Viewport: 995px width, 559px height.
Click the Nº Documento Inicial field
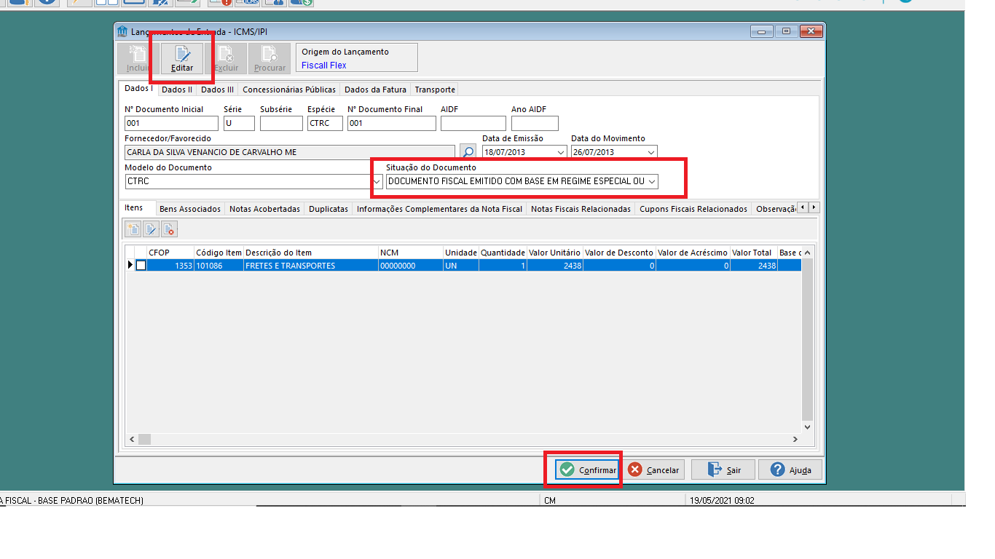(172, 123)
